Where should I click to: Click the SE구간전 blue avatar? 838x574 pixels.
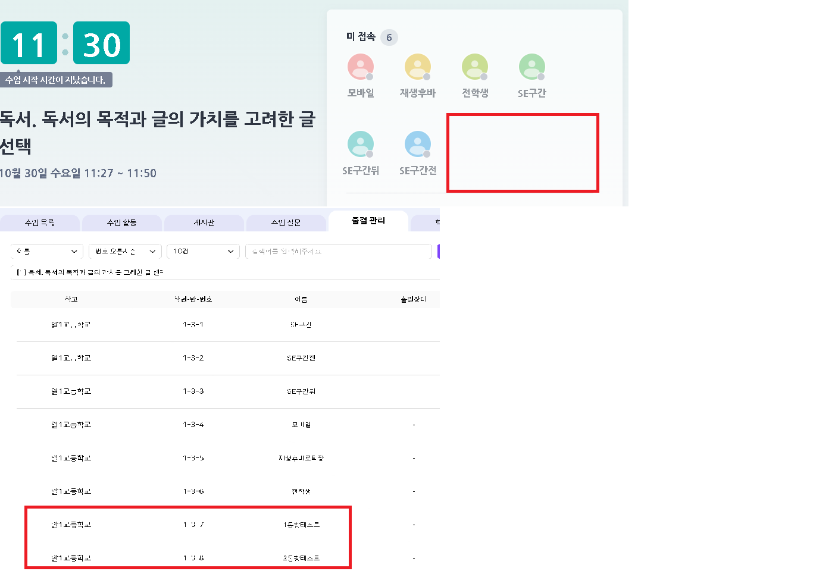[x=418, y=144]
